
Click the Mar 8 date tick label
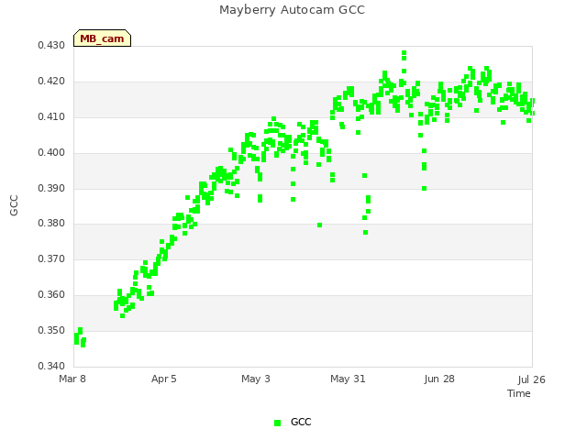point(72,379)
